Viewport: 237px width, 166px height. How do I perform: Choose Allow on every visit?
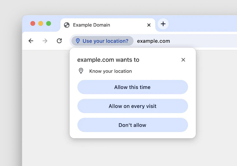(x=133, y=106)
